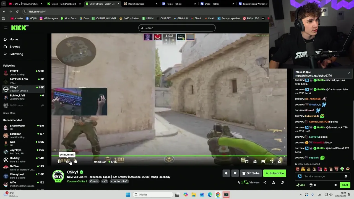Toggle the notification bell for CSkyf

pyautogui.click(x=226, y=173)
